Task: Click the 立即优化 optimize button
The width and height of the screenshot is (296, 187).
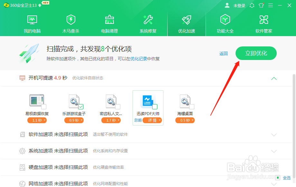Action: 256,53
